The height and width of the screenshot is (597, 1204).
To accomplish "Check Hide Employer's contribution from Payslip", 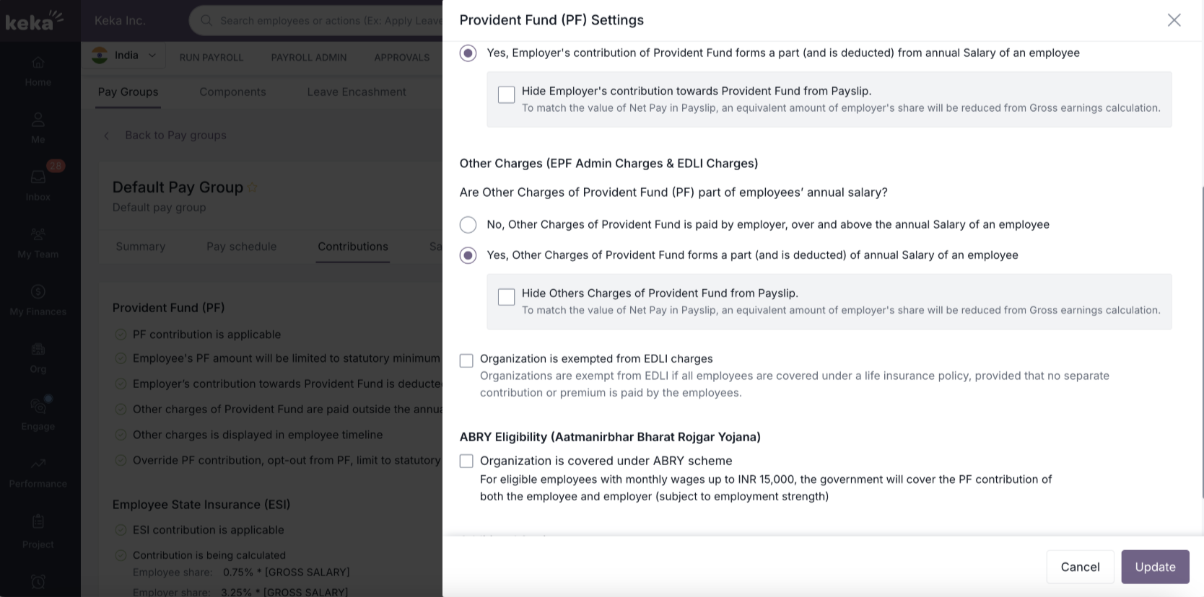I will pos(507,94).
